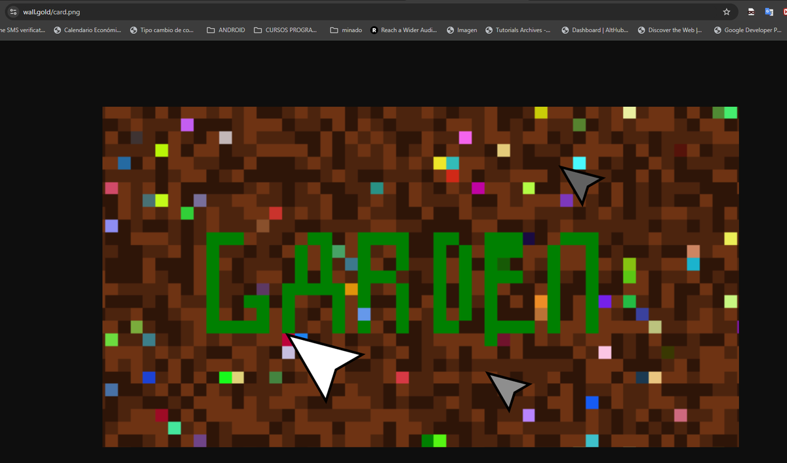Open the Tipo cambio de co... bookmark
The width and height of the screenshot is (787, 463).
point(162,30)
